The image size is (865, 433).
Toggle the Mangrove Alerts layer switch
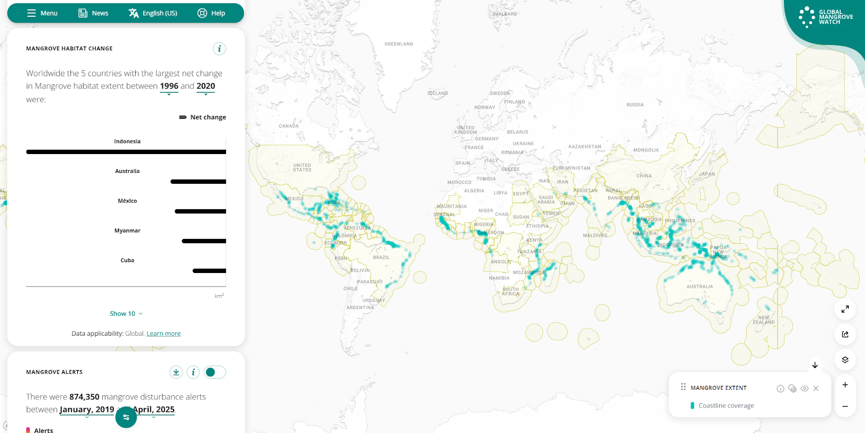pyautogui.click(x=215, y=372)
